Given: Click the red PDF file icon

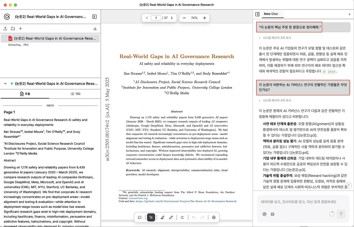Looking at the screenshot, I should tap(11, 38).
